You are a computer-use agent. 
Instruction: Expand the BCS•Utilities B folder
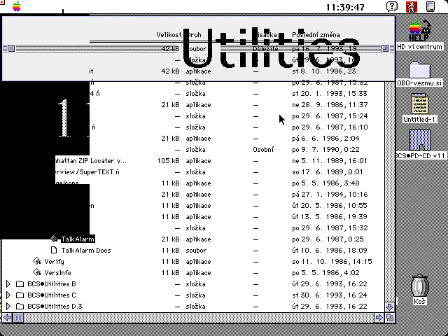[8, 283]
